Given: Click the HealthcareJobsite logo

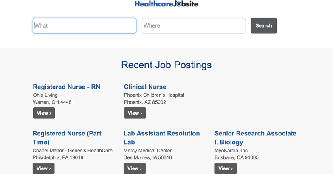Looking at the screenshot, I should point(166,3).
